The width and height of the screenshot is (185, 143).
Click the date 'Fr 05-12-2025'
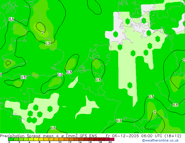(x=122, y=136)
